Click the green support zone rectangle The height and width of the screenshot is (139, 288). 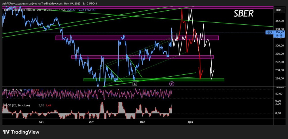(154, 80)
